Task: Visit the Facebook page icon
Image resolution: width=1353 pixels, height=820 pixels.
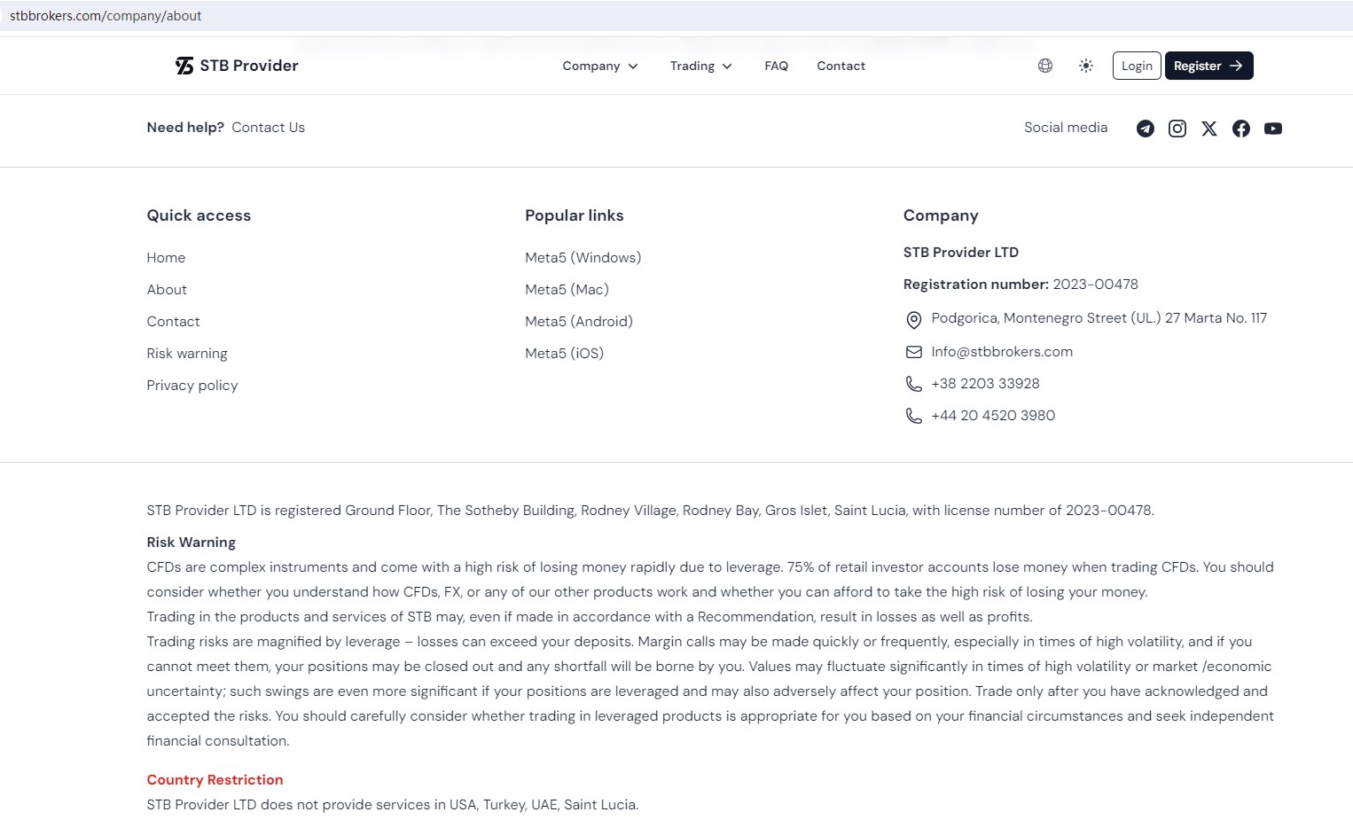Action: pyautogui.click(x=1241, y=129)
